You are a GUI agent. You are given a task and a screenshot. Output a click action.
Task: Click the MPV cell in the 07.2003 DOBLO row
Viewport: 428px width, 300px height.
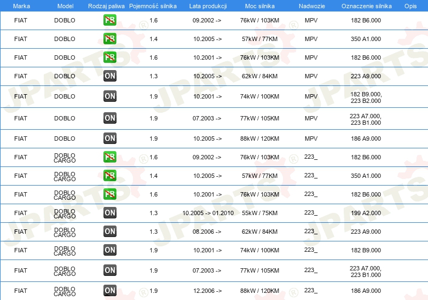311,118
